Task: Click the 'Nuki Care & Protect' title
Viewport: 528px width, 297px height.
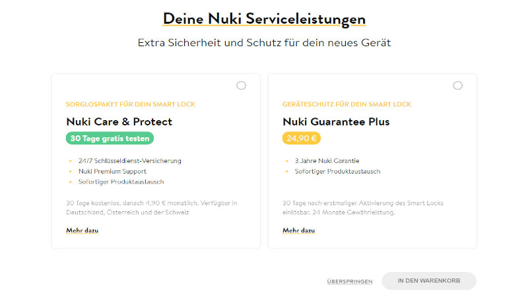Action: point(119,121)
